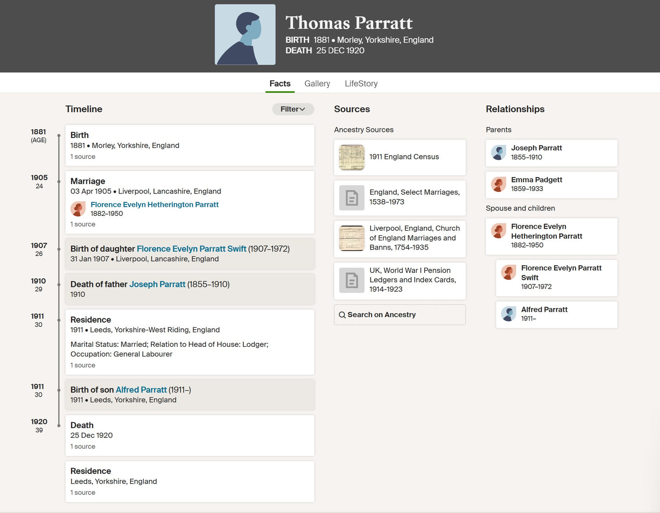The height and width of the screenshot is (513, 660).
Task: Open Florence Evelyn Hetherington Parratt marriage link
Action: pyautogui.click(x=154, y=204)
